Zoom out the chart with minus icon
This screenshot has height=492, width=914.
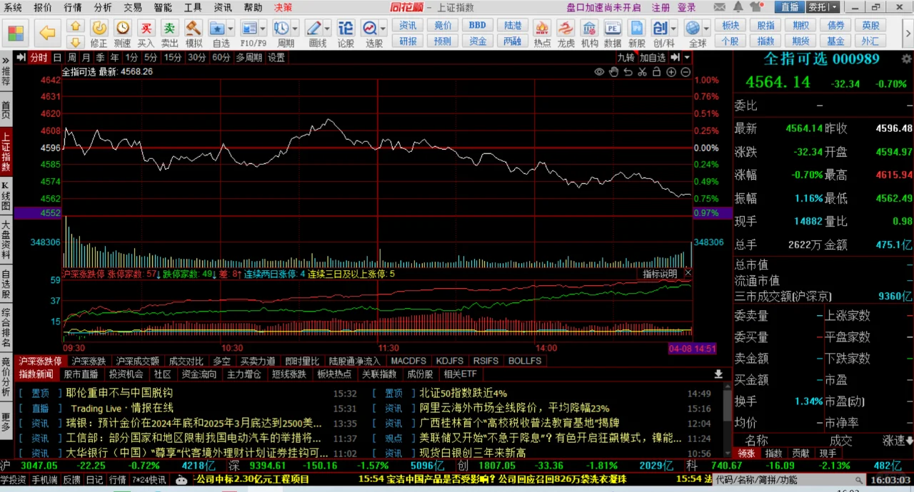685,72
